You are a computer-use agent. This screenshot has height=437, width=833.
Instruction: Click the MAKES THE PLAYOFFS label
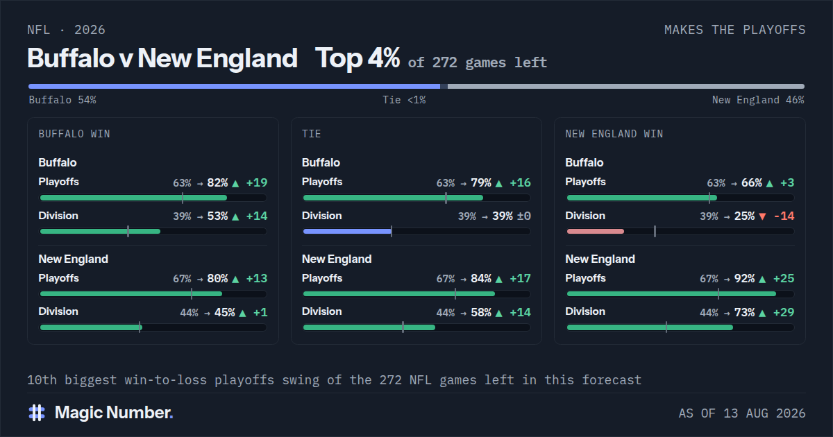pos(735,30)
